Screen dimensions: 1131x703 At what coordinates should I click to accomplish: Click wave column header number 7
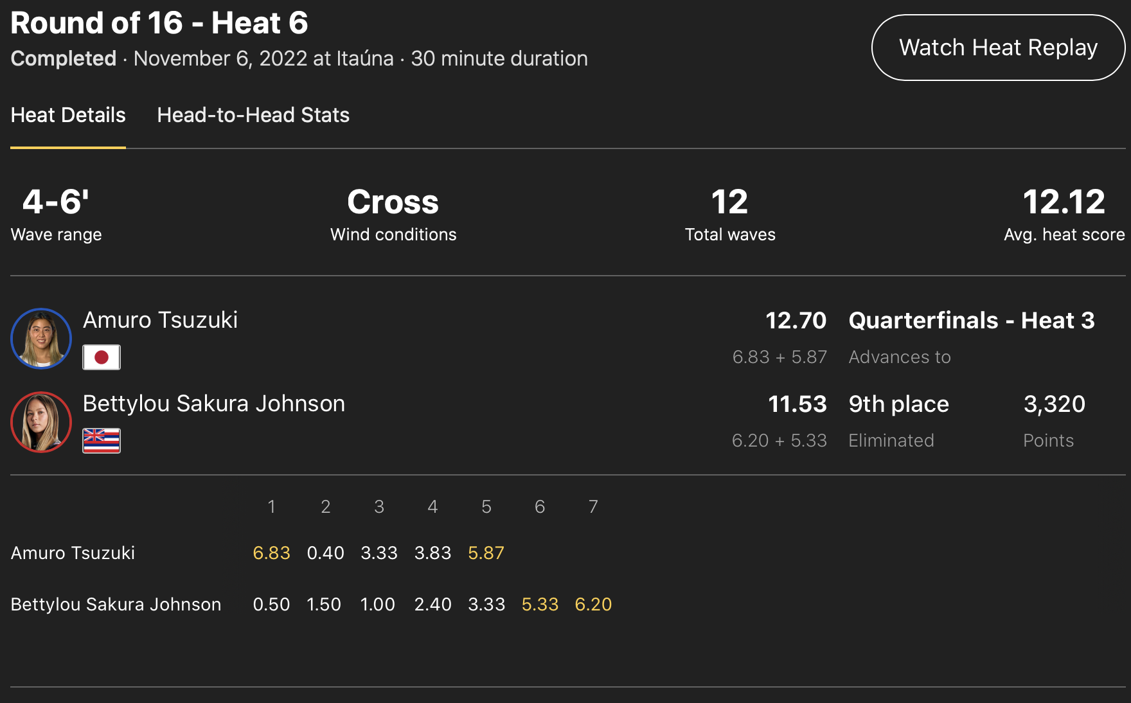tap(593, 507)
